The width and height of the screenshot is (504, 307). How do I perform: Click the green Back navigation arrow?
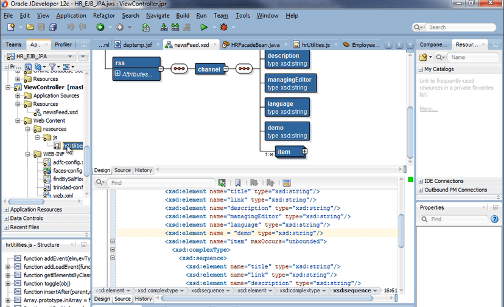pos(100,27)
